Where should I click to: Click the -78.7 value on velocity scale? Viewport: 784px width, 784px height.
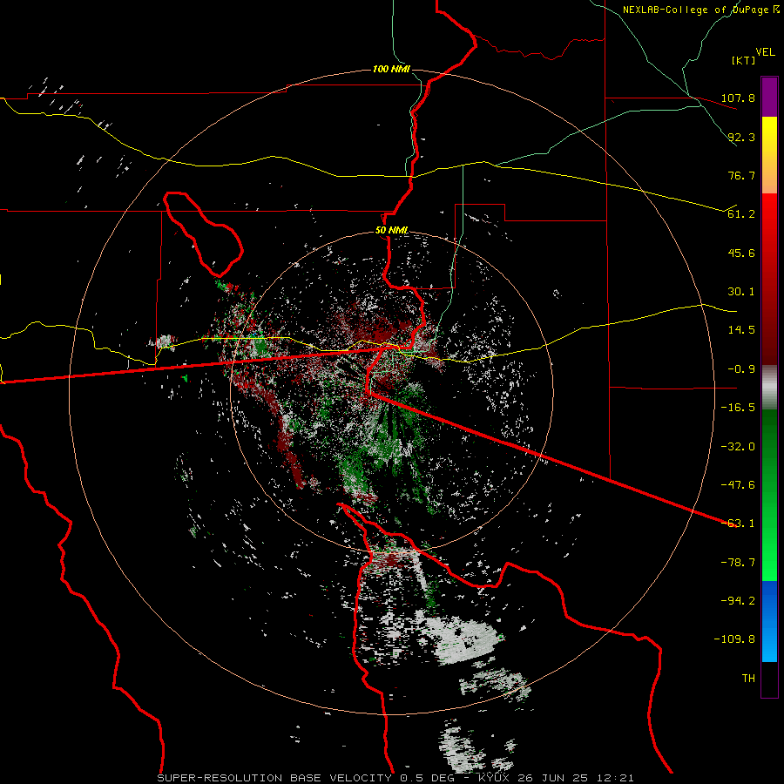pyautogui.click(x=738, y=563)
